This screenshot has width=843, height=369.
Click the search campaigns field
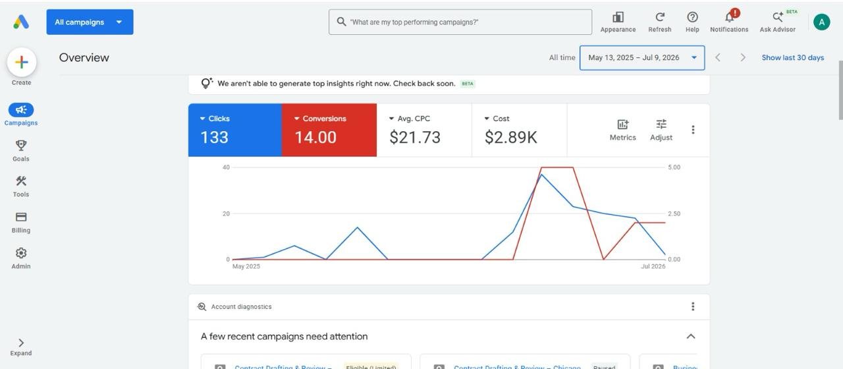460,22
